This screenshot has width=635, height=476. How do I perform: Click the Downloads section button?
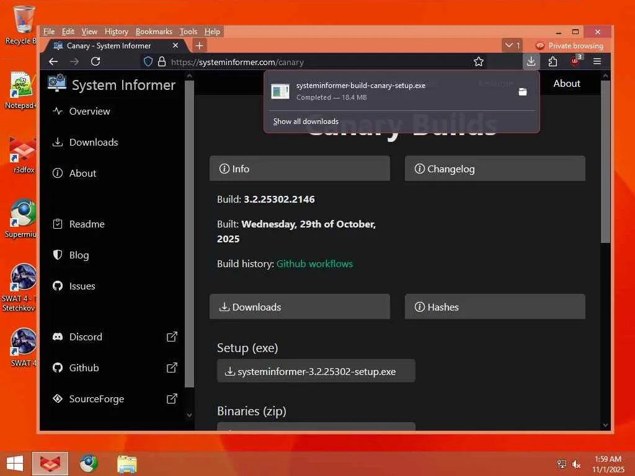click(x=300, y=307)
